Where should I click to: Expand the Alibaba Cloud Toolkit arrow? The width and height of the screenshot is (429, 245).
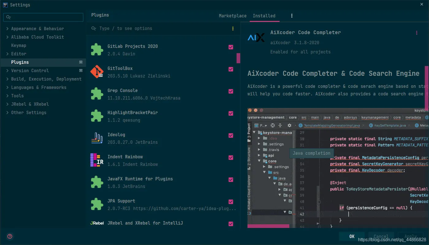tap(7, 37)
